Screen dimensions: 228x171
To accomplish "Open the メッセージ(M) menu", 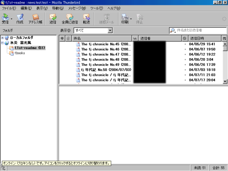I will click(77, 8).
